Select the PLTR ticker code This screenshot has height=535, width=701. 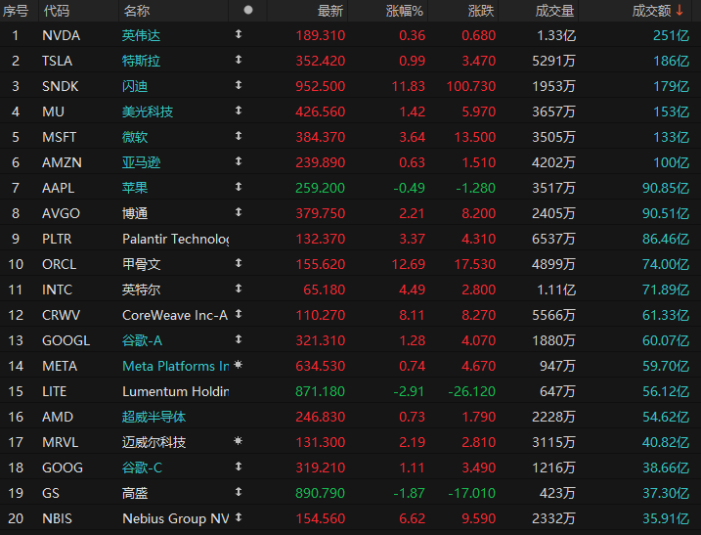click(57, 239)
